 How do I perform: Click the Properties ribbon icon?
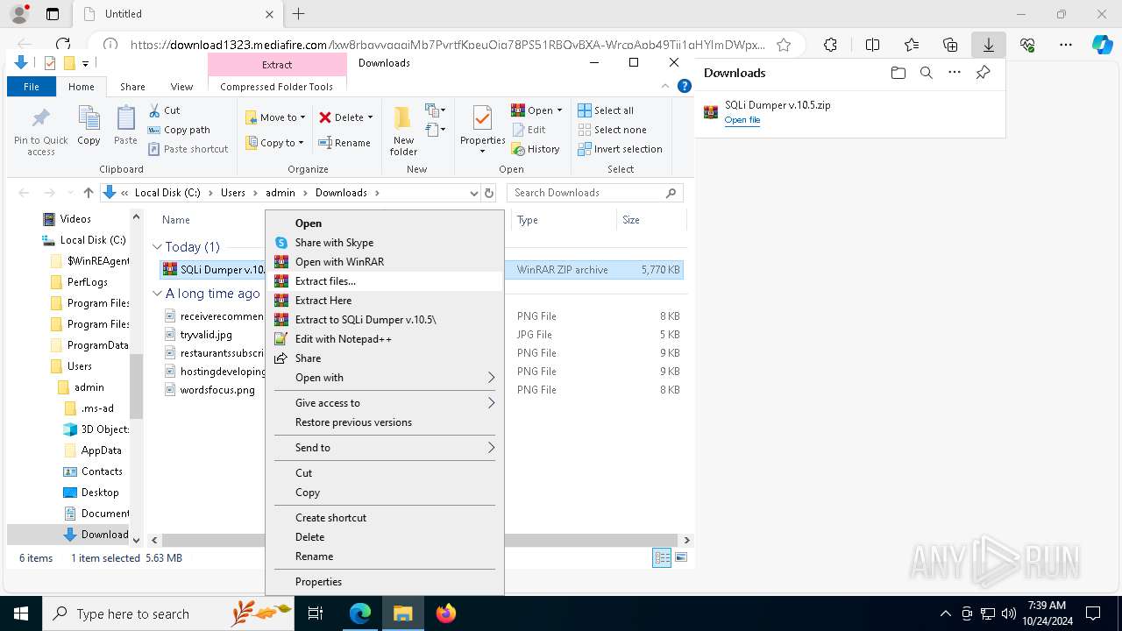pyautogui.click(x=483, y=130)
